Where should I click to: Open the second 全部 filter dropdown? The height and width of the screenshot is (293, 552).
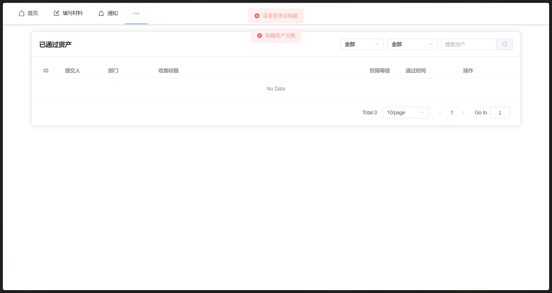412,44
